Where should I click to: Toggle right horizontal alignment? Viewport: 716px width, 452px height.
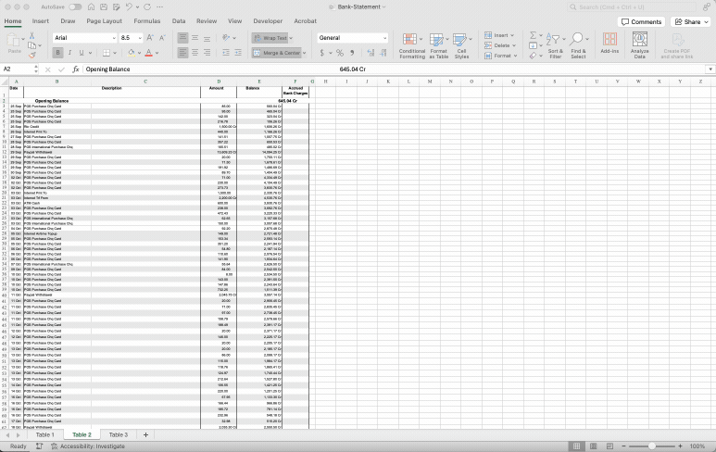coord(207,53)
